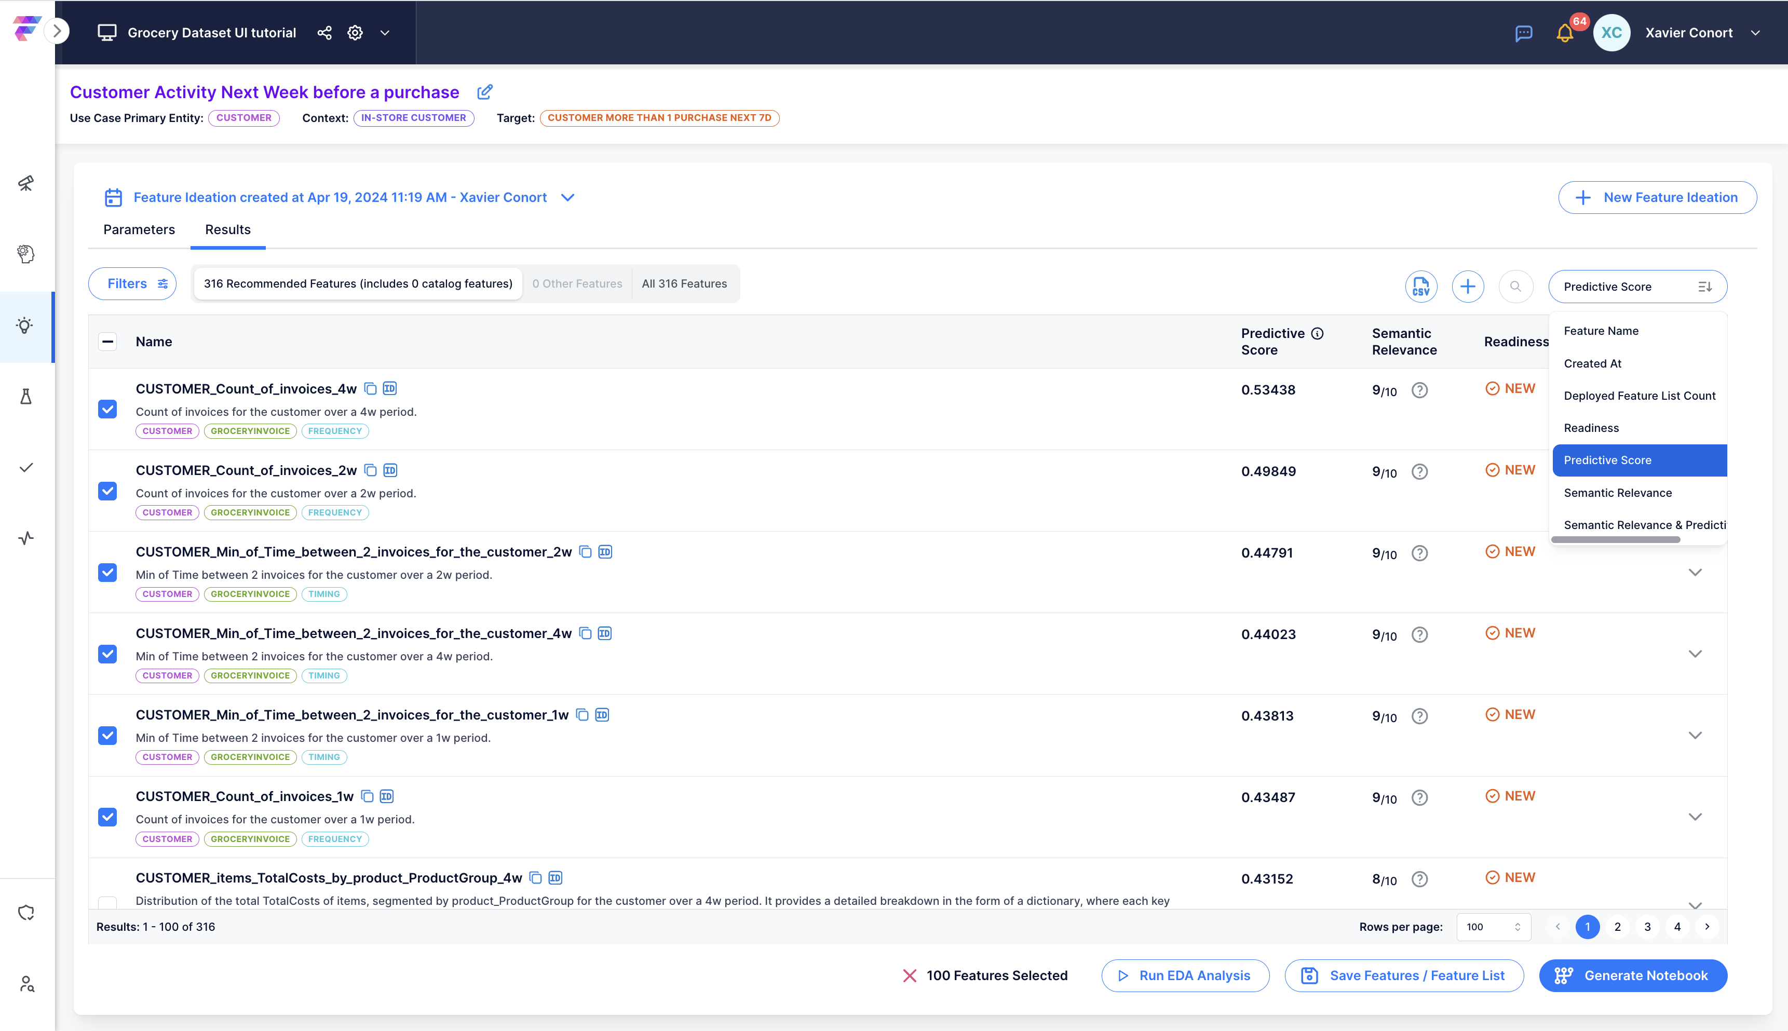Image resolution: width=1788 pixels, height=1031 pixels.
Task: Expand Min_of_Time_between_2_invoices_1w row details
Action: pyautogui.click(x=1695, y=735)
